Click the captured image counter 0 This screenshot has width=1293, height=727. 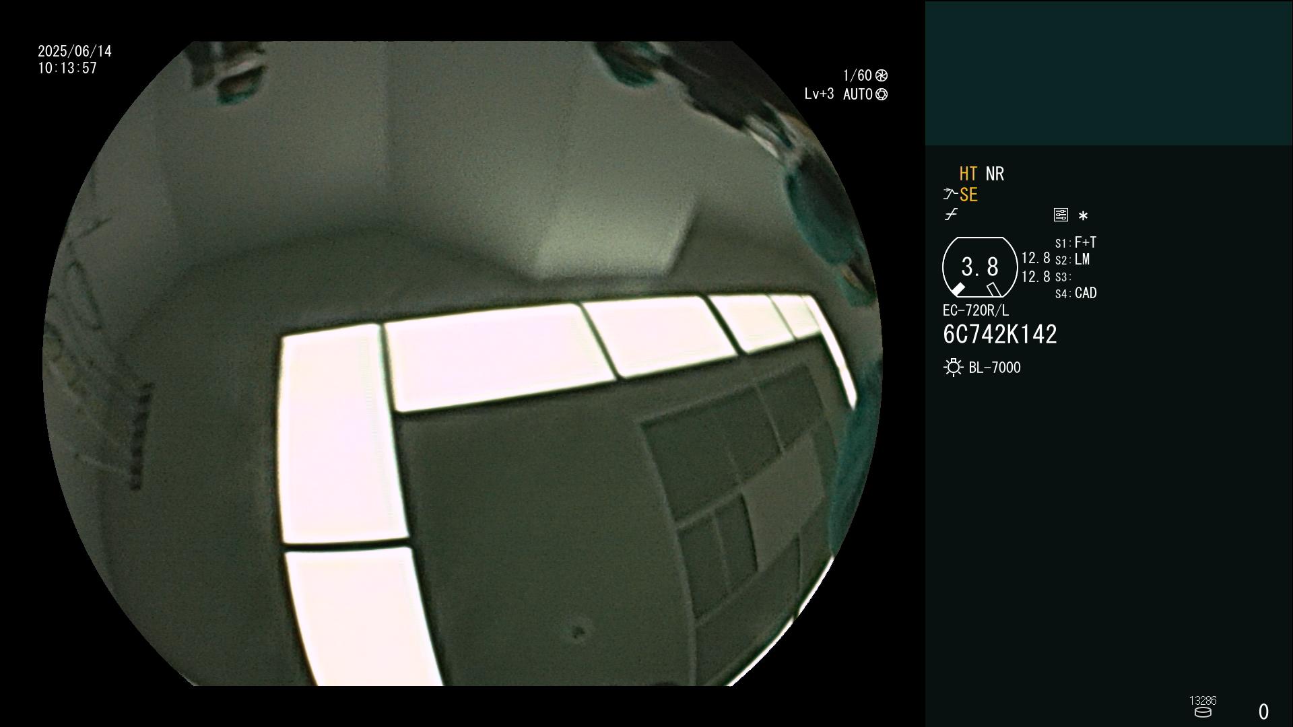(1263, 712)
